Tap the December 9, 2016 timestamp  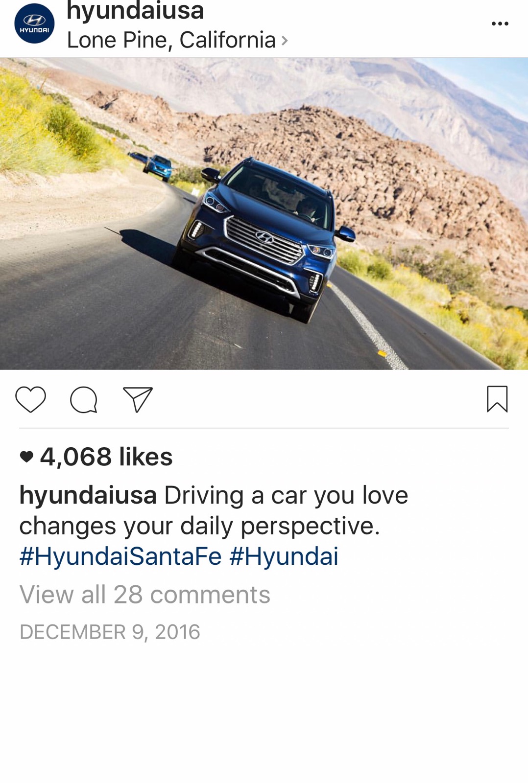(110, 632)
